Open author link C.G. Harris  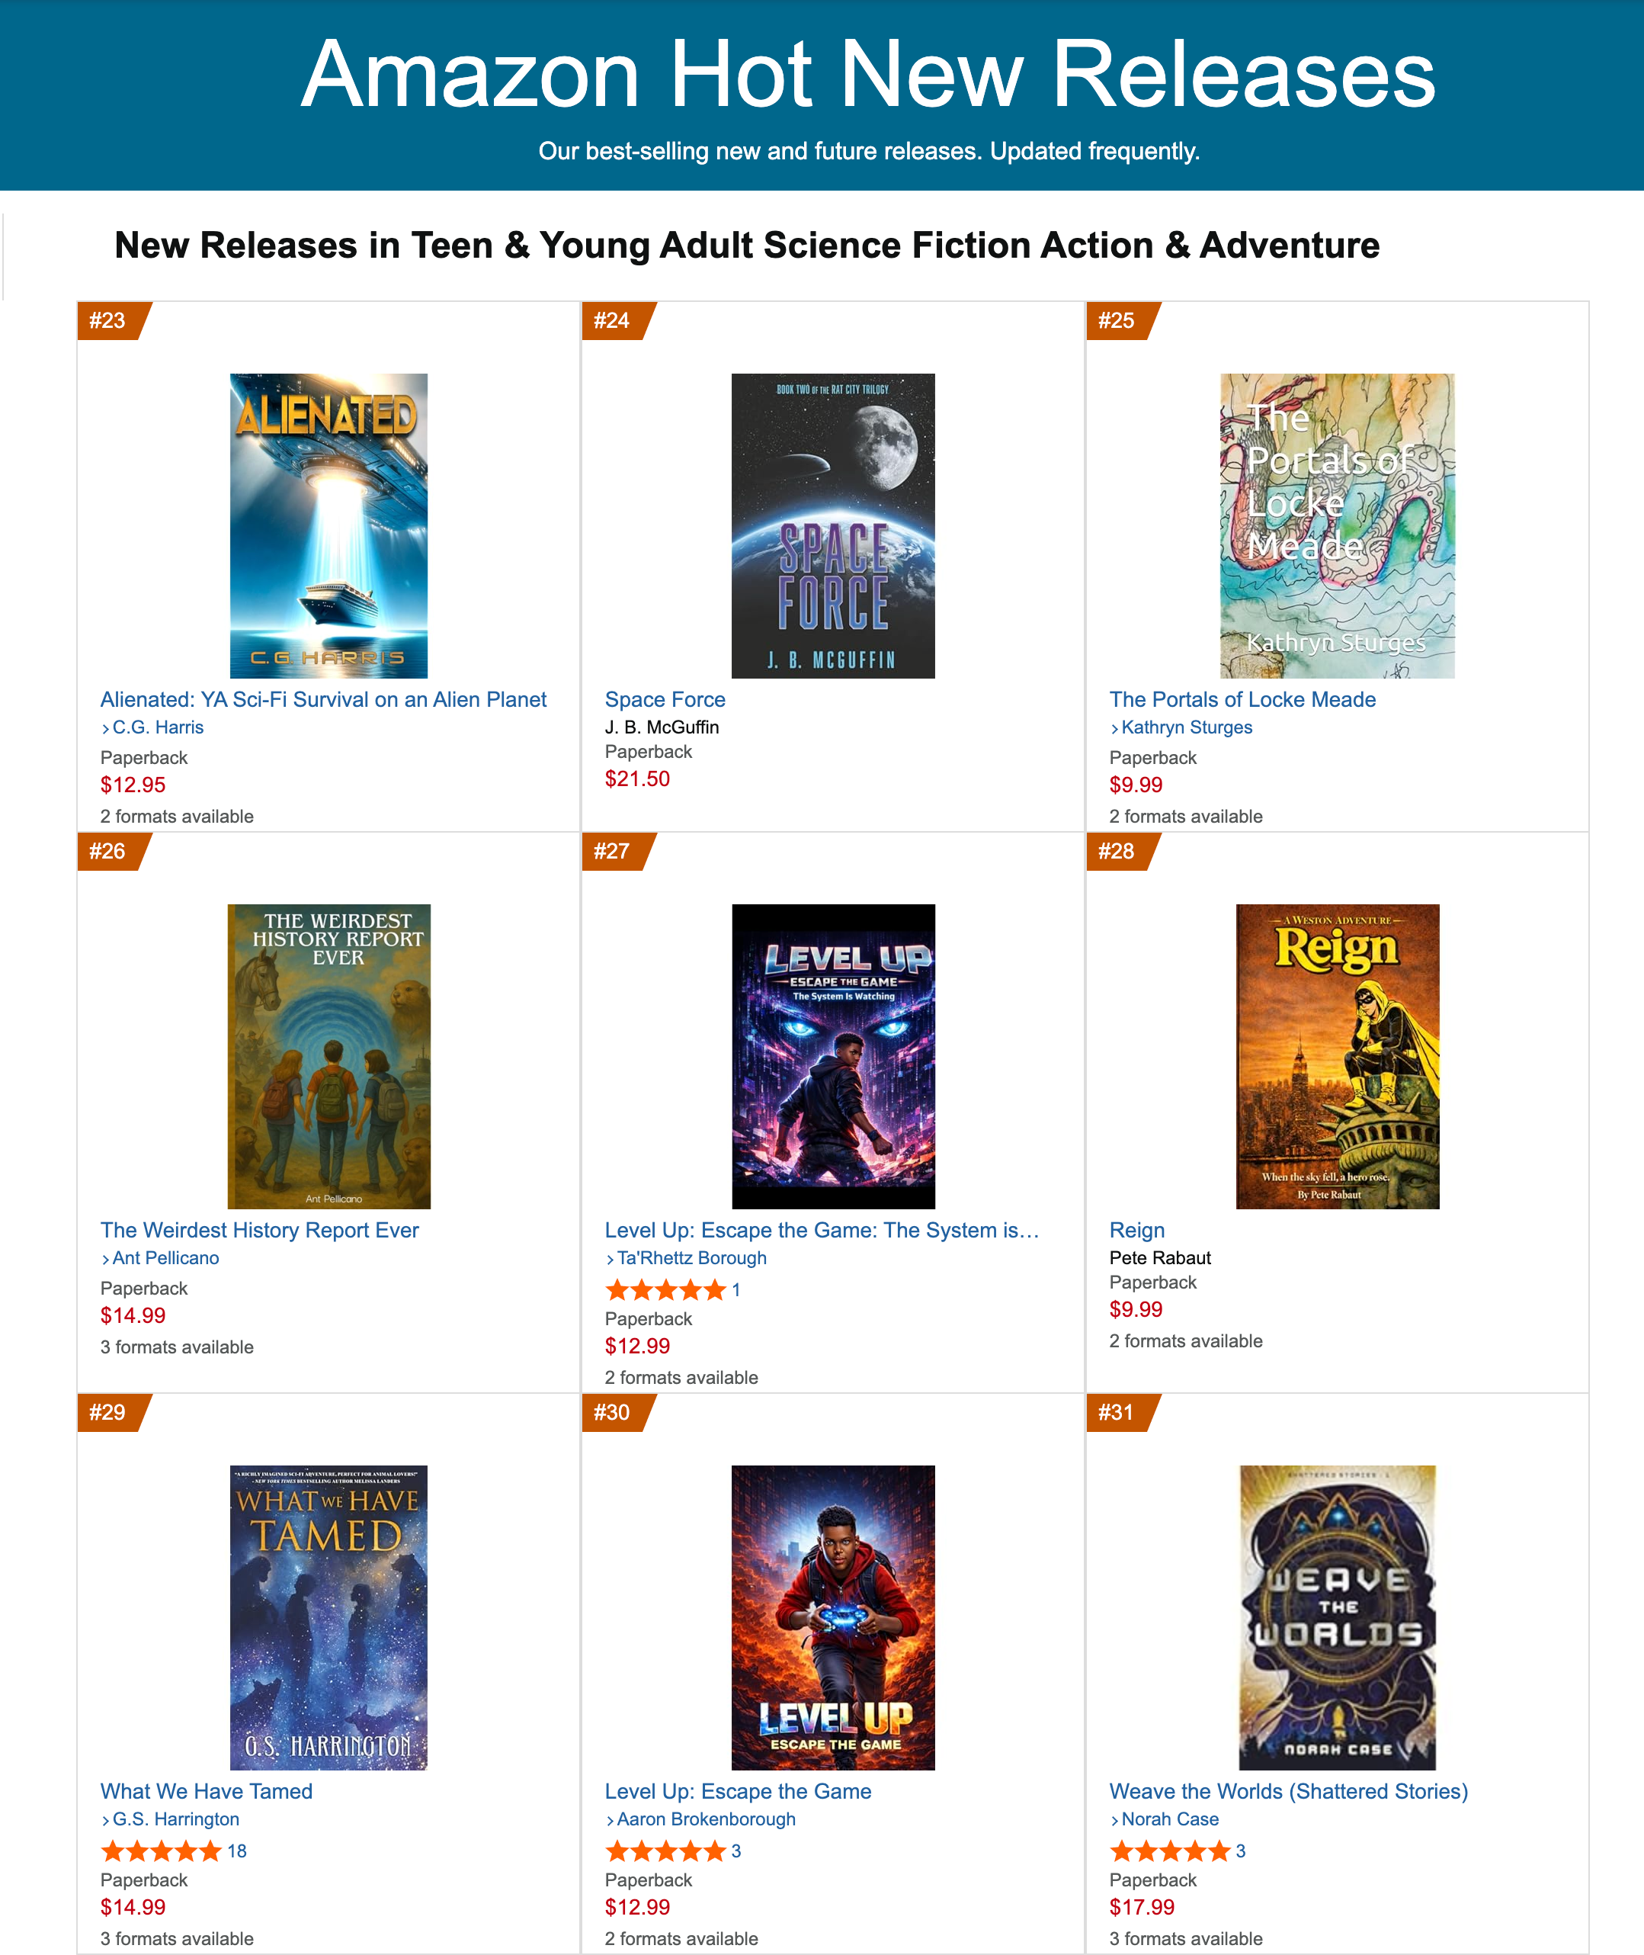pos(158,727)
